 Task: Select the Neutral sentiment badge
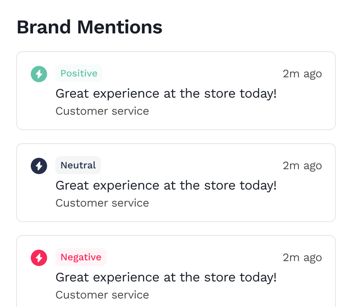pyautogui.click(x=78, y=165)
